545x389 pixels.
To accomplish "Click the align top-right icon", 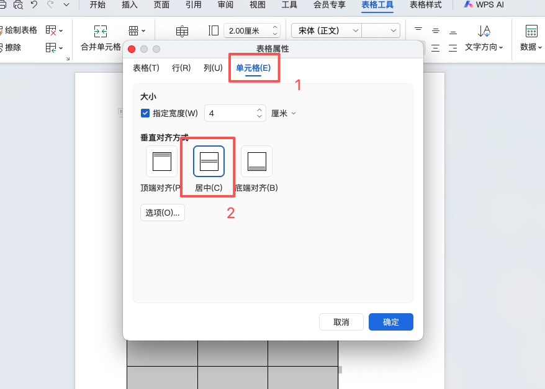I will pyautogui.click(x=453, y=31).
